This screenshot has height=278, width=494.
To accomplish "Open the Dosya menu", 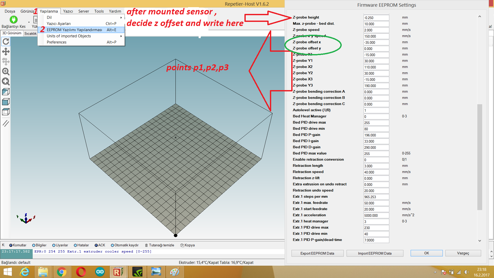I will pyautogui.click(x=10, y=11).
